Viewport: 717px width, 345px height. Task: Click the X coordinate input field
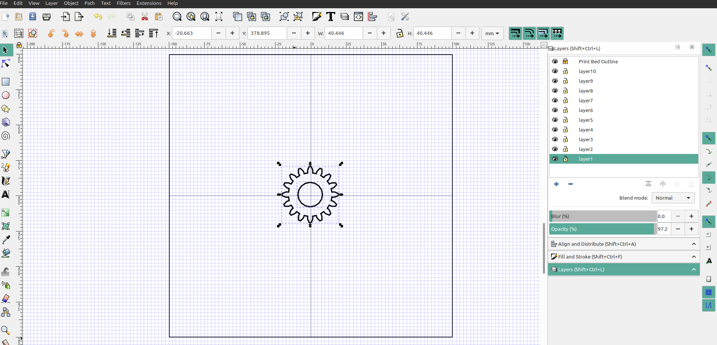(191, 33)
